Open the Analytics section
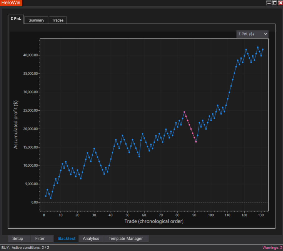The image size is (283, 251). point(91,238)
